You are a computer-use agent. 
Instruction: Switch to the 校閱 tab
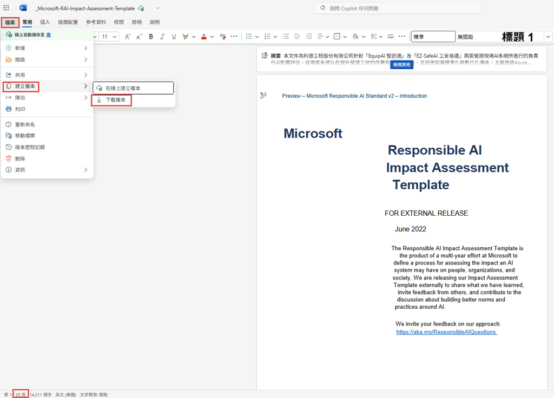pyautogui.click(x=119, y=22)
